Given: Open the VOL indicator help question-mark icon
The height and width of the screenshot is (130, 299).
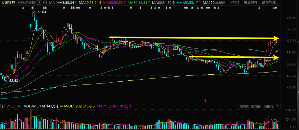Looking at the screenshot, I should click(x=3, y=106).
